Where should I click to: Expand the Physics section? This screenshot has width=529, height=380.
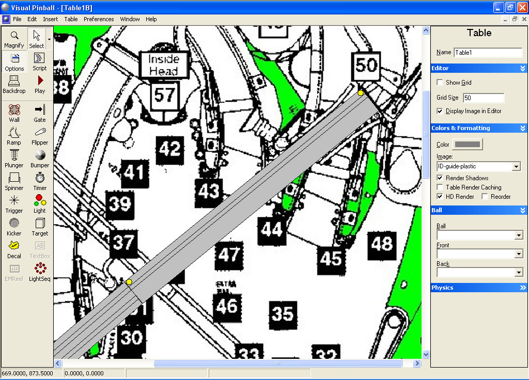(523, 288)
